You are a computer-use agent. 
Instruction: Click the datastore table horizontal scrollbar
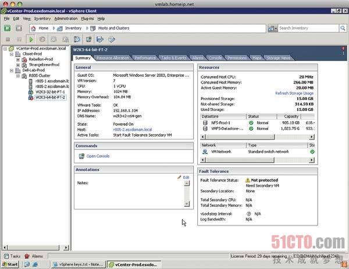click(257, 137)
